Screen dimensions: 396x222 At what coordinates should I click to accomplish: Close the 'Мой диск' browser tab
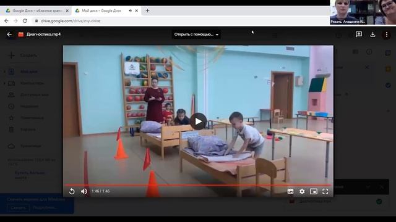tap(136, 10)
